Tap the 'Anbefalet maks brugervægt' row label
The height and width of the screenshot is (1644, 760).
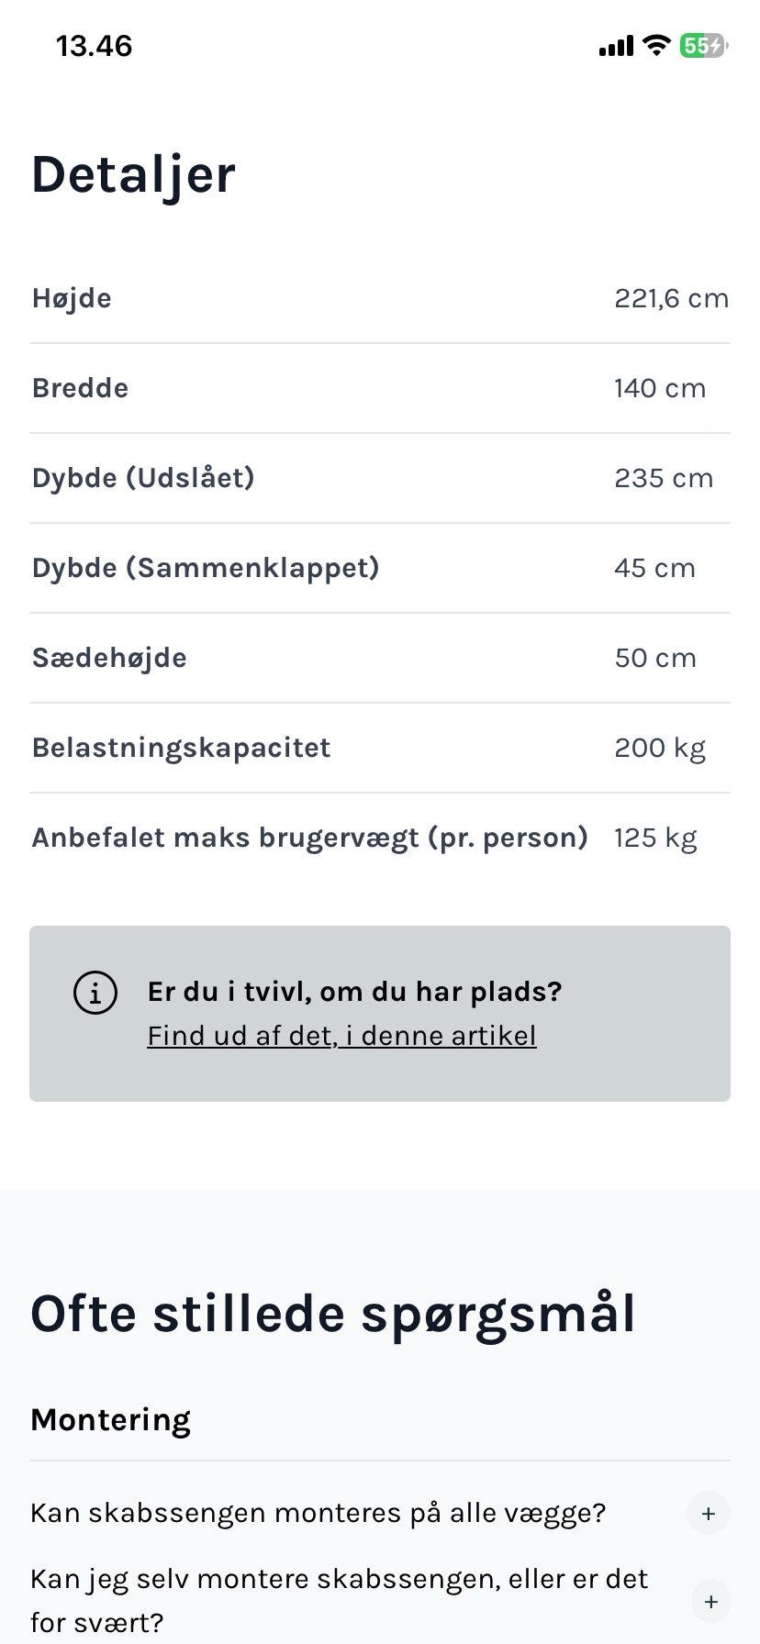pyautogui.click(x=309, y=839)
